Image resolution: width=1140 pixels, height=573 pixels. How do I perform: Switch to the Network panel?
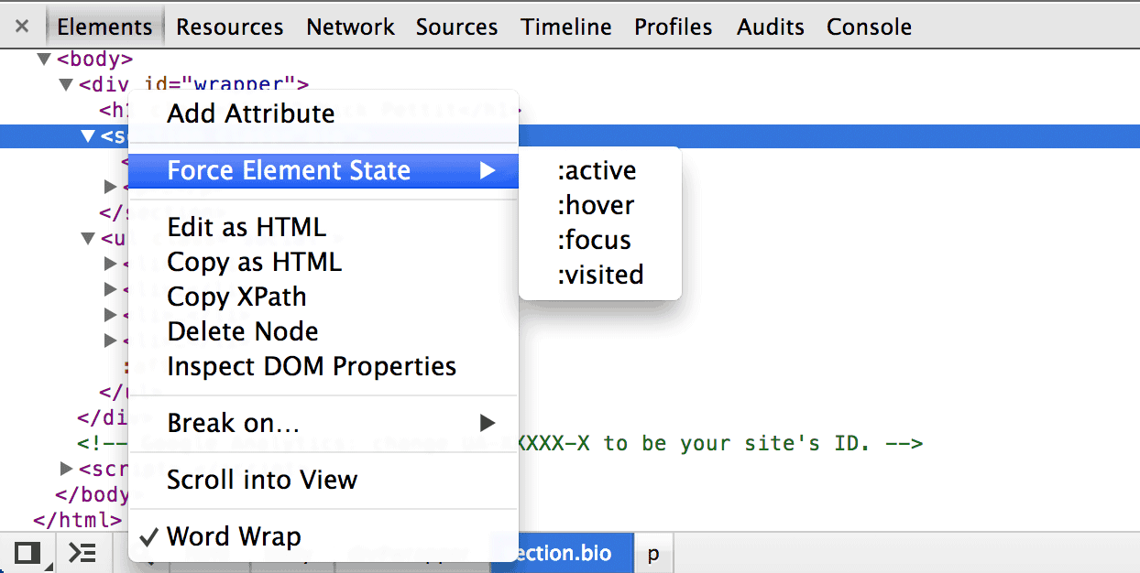pyautogui.click(x=350, y=27)
